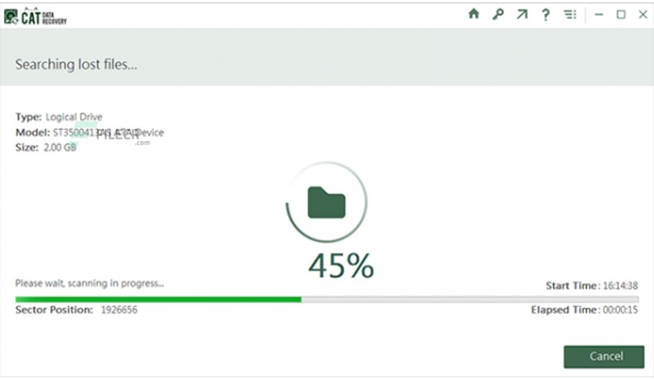Open the key registration icon

498,14
